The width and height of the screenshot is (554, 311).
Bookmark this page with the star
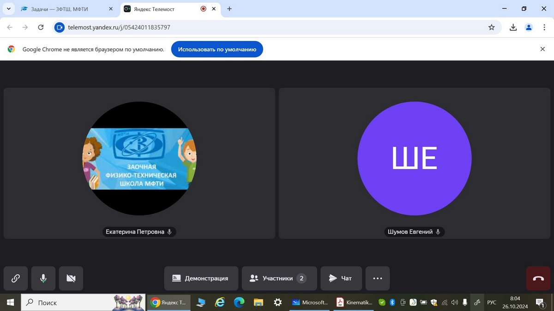[491, 27]
